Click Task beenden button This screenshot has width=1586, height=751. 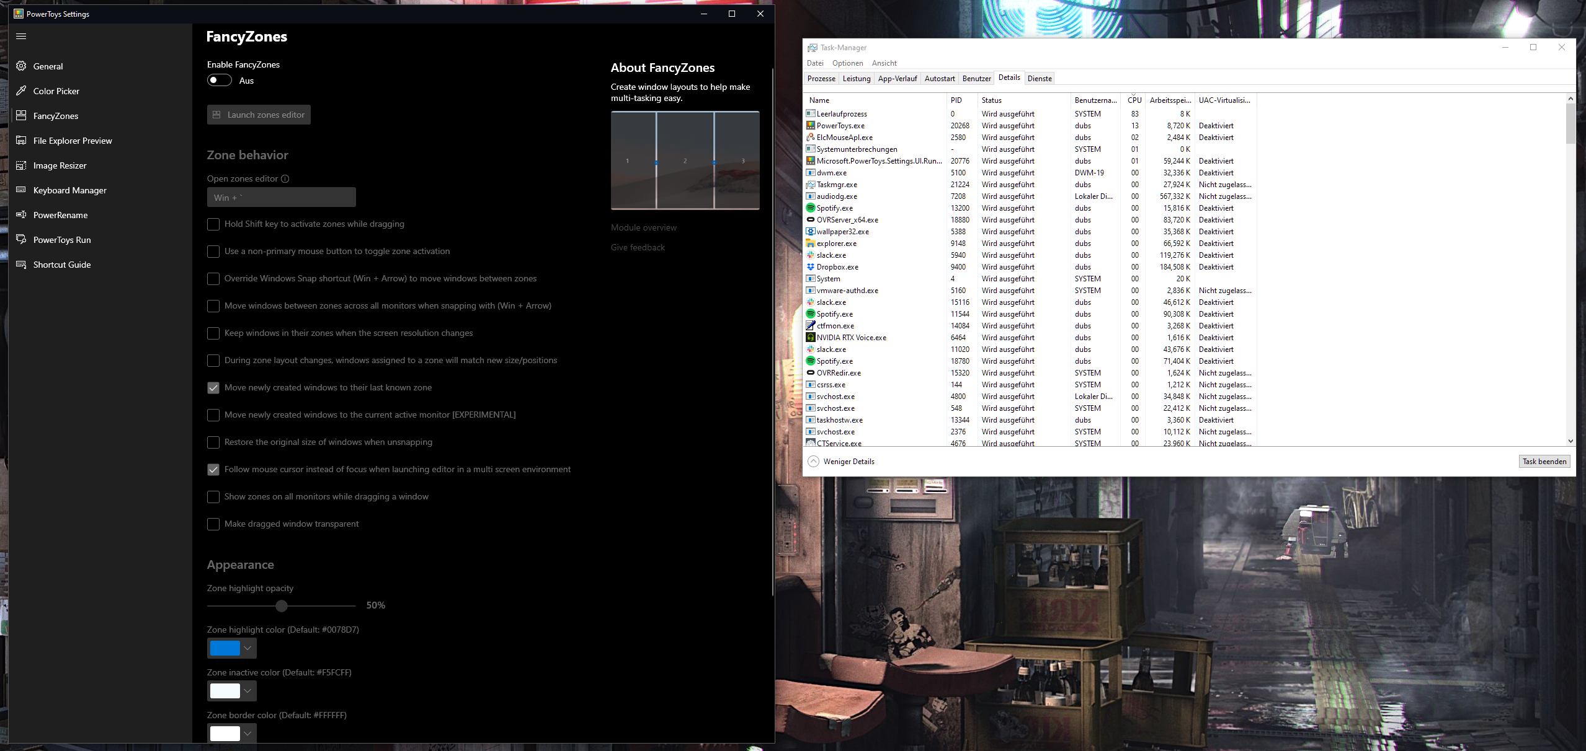tap(1544, 462)
